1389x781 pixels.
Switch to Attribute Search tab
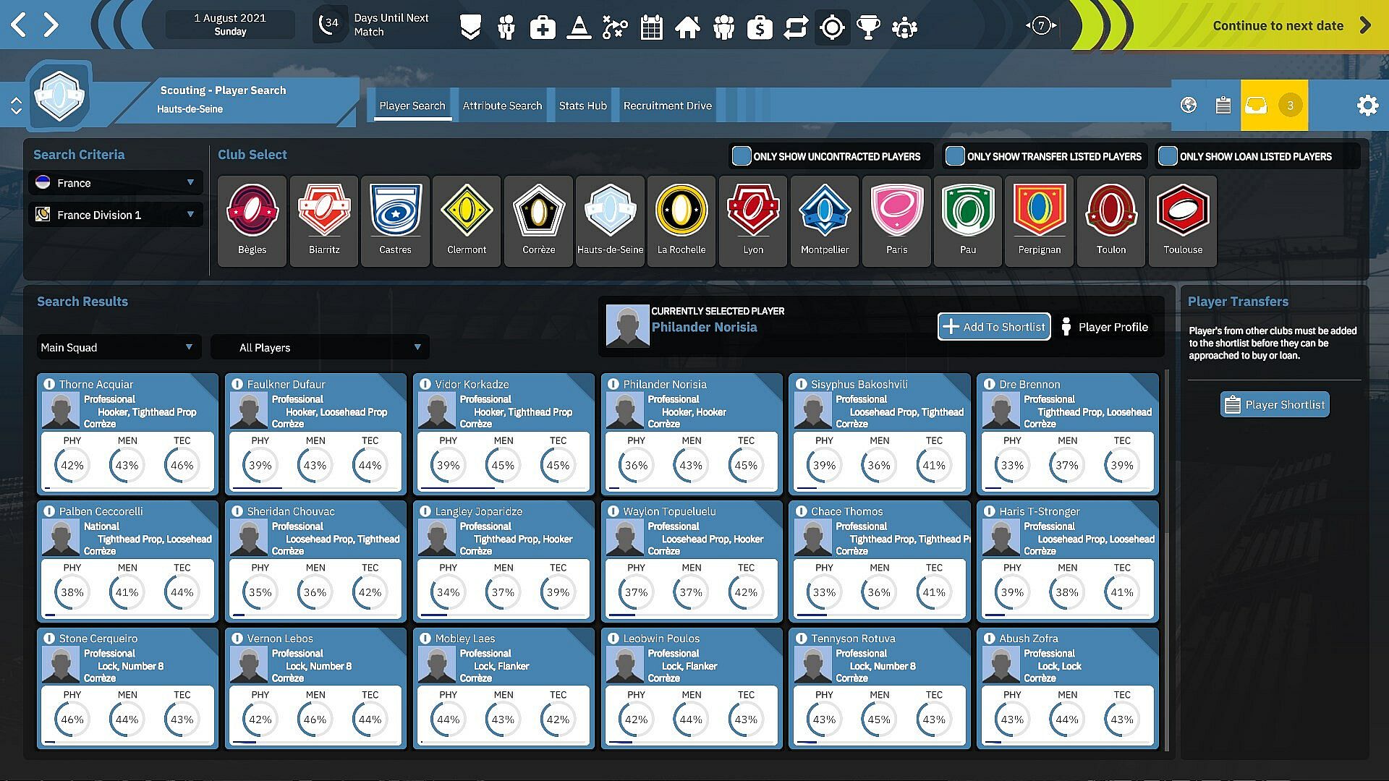click(502, 106)
